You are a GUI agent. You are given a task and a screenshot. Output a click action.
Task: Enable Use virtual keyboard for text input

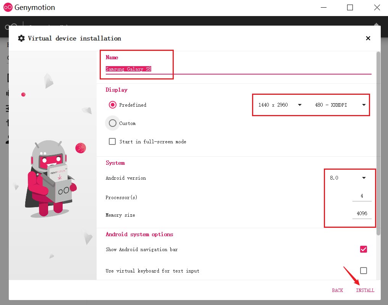pos(364,271)
